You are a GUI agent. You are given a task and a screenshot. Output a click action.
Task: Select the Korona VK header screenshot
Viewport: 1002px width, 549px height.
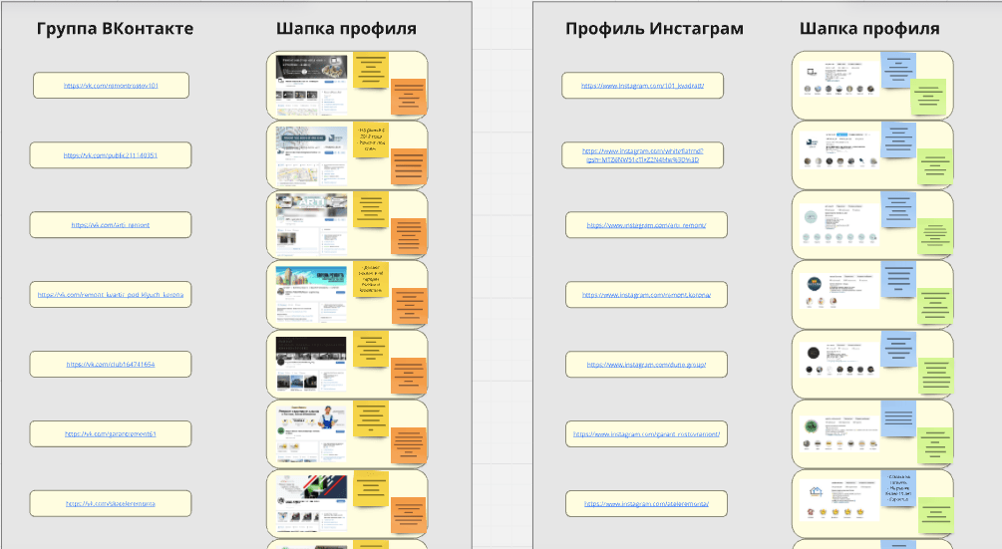[x=312, y=293]
